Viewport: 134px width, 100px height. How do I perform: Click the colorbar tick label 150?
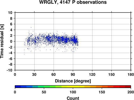[102, 92]
